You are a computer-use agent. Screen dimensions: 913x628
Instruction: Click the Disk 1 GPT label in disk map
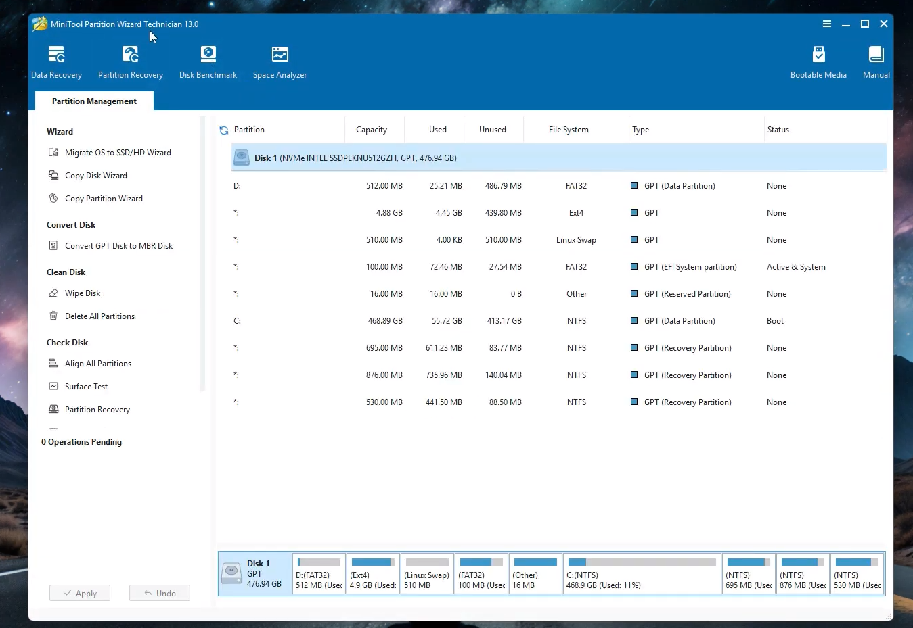click(x=264, y=573)
